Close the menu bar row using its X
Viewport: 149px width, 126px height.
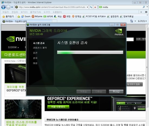(141, 12)
